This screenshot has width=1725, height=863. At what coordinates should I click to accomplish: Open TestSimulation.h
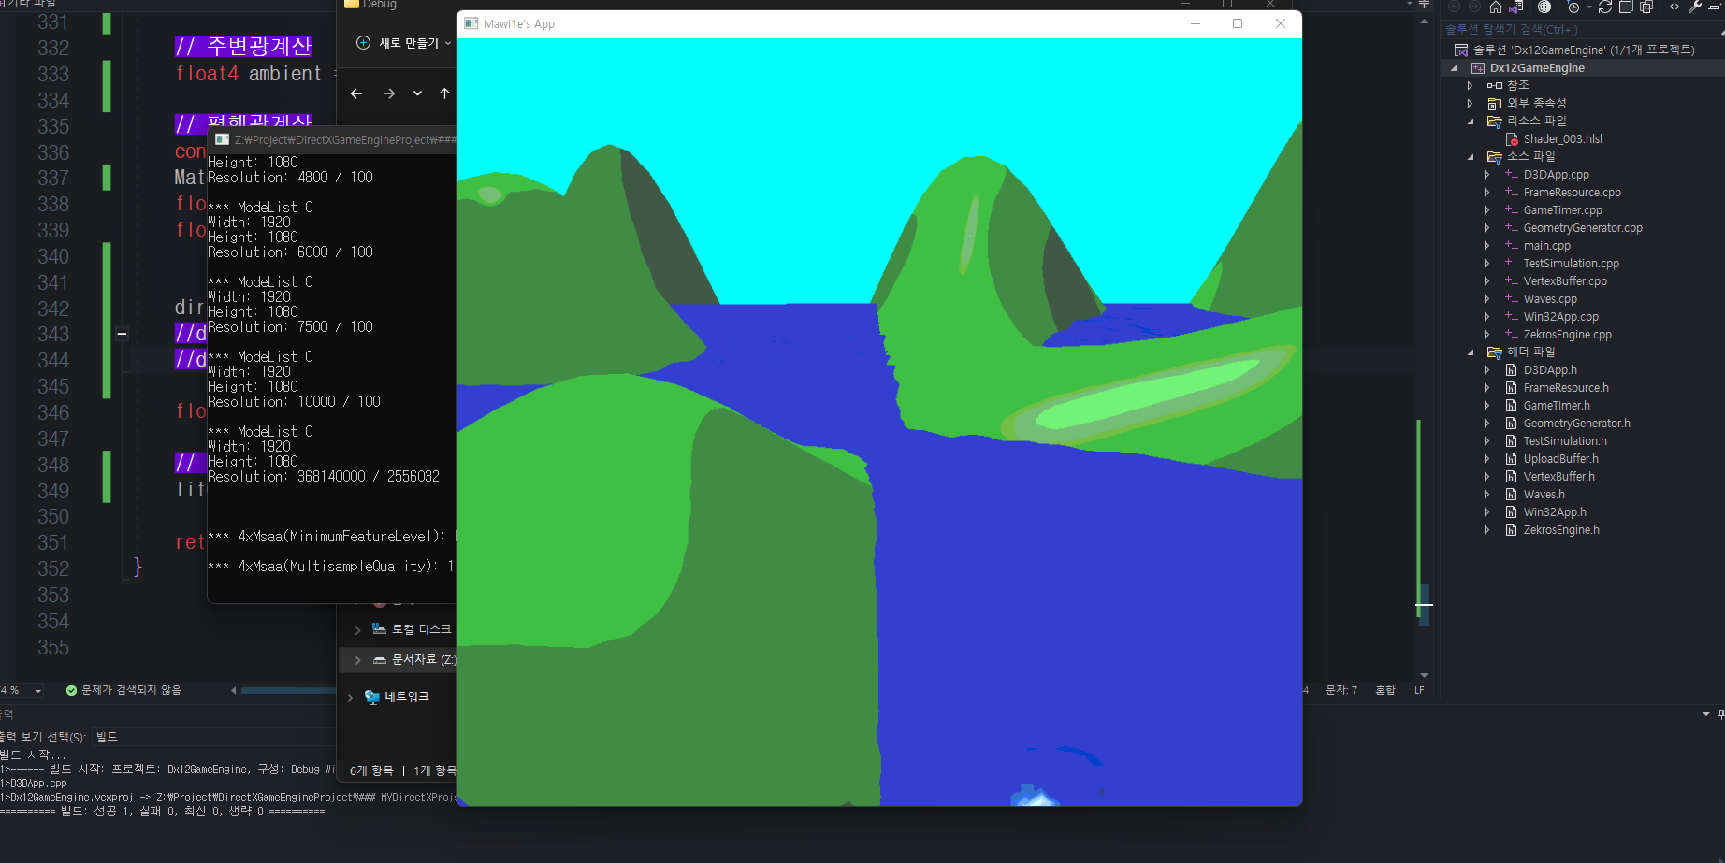coord(1565,440)
